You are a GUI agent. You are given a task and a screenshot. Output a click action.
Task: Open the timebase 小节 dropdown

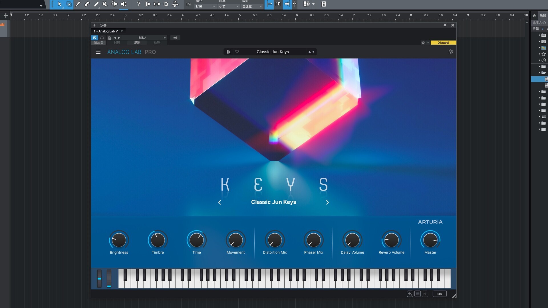click(229, 6)
